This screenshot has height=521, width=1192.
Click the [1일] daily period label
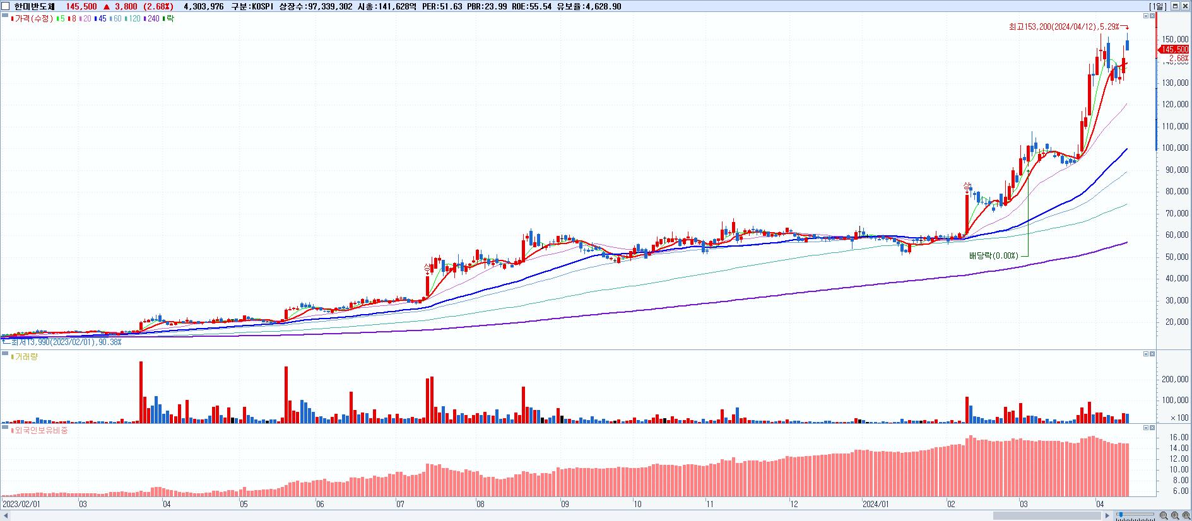point(1159,6)
